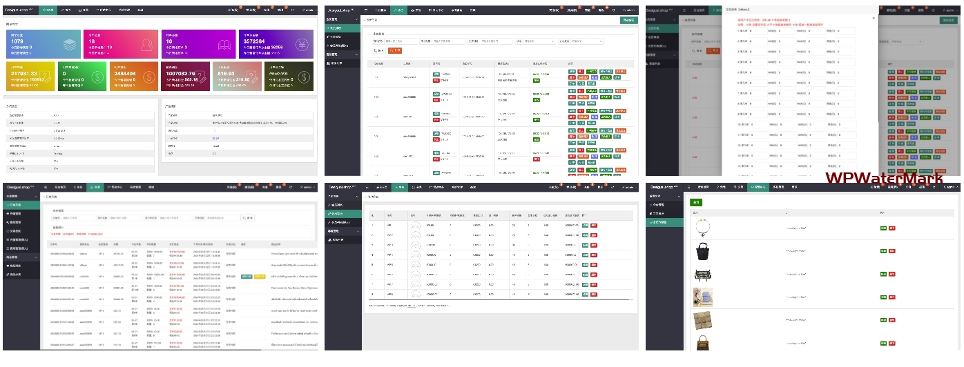Toggle the sidebar menu icon on the order list page
The image size is (964, 367).
(46, 187)
